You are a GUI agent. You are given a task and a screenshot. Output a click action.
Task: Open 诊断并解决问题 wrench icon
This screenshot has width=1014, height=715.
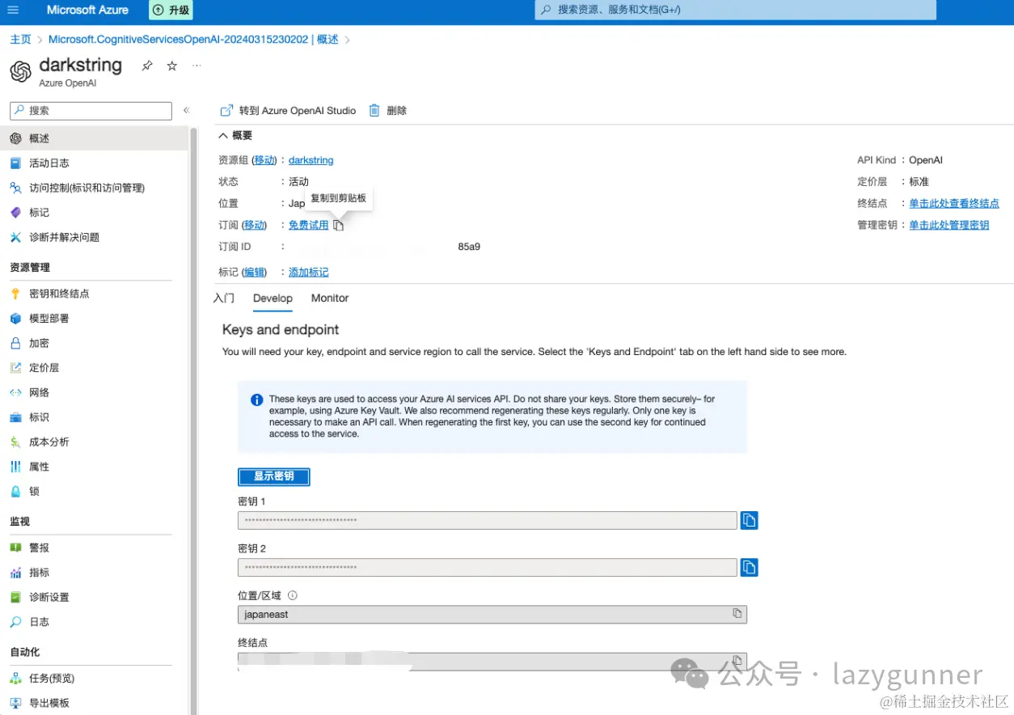15,237
